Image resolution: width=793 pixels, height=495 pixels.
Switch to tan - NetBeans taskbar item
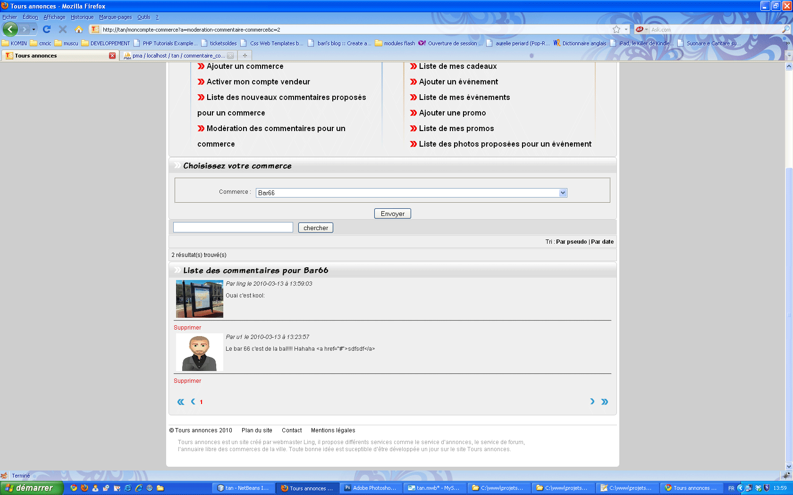click(x=244, y=488)
